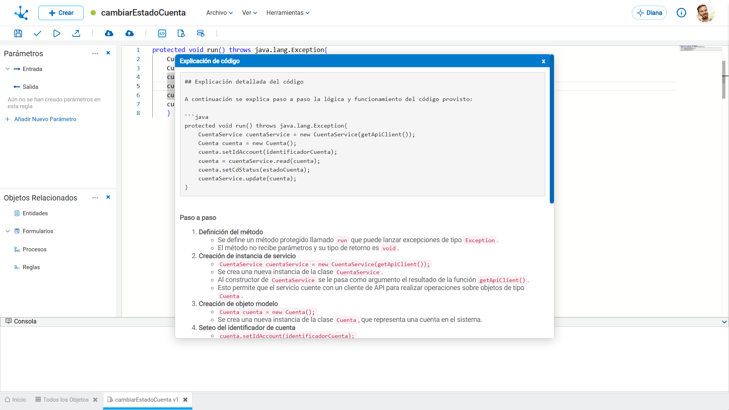This screenshot has height=410, width=729.
Task: Click the cloud download icon
Action: coord(109,33)
